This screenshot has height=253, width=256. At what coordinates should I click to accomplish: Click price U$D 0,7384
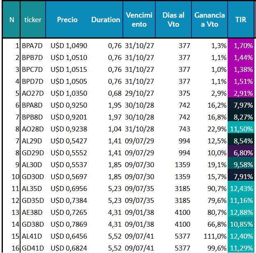coord(69,200)
